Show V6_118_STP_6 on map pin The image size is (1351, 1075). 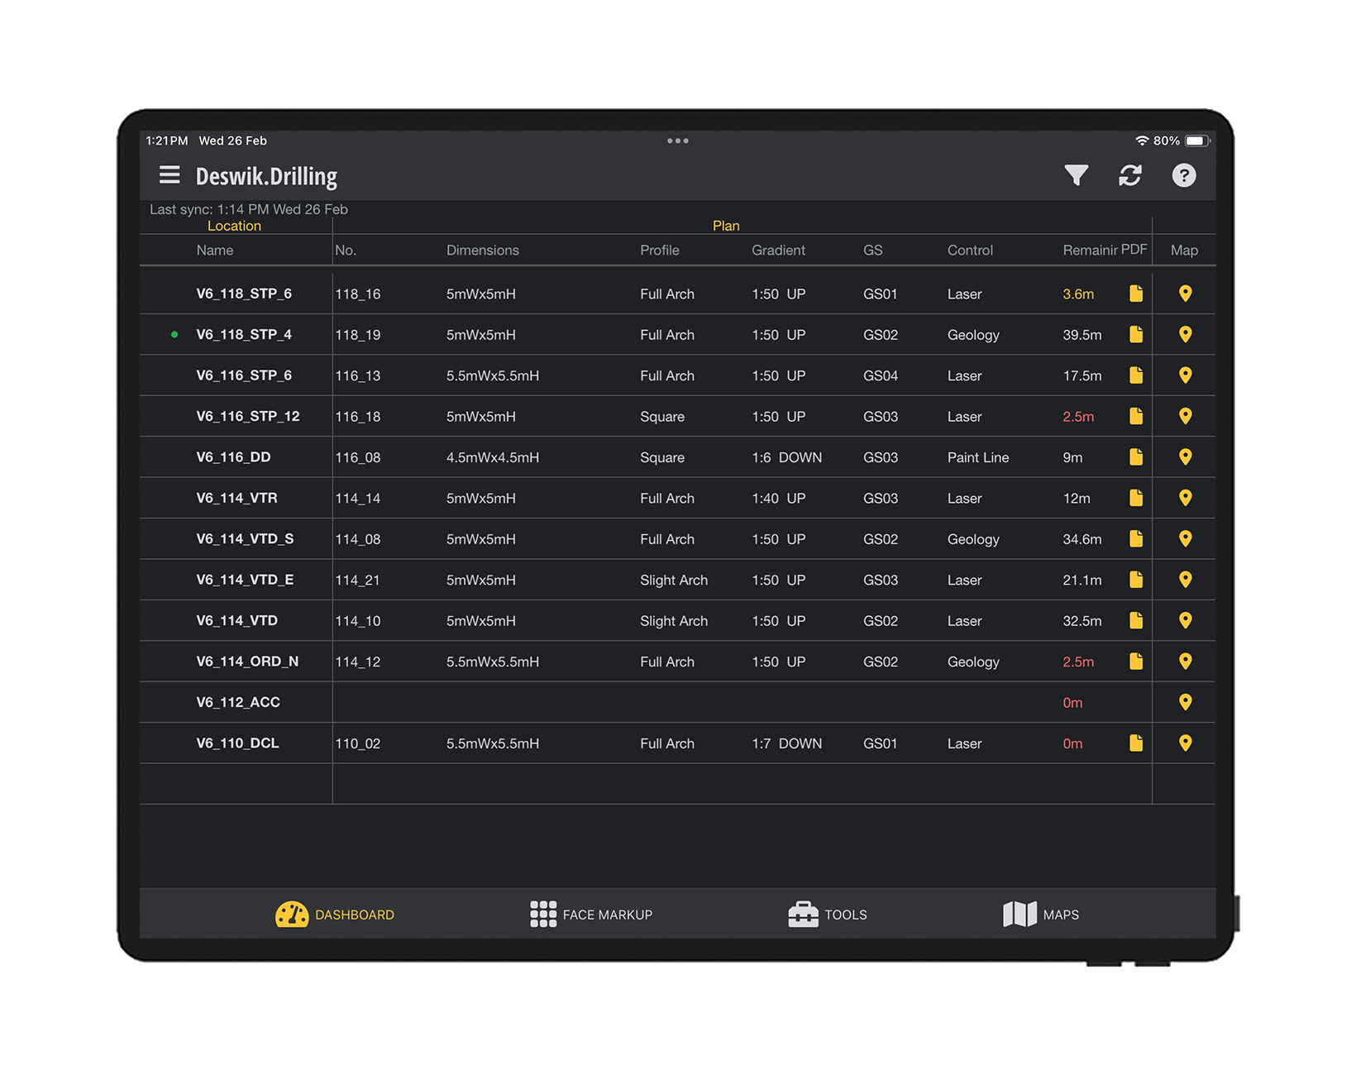(1185, 294)
